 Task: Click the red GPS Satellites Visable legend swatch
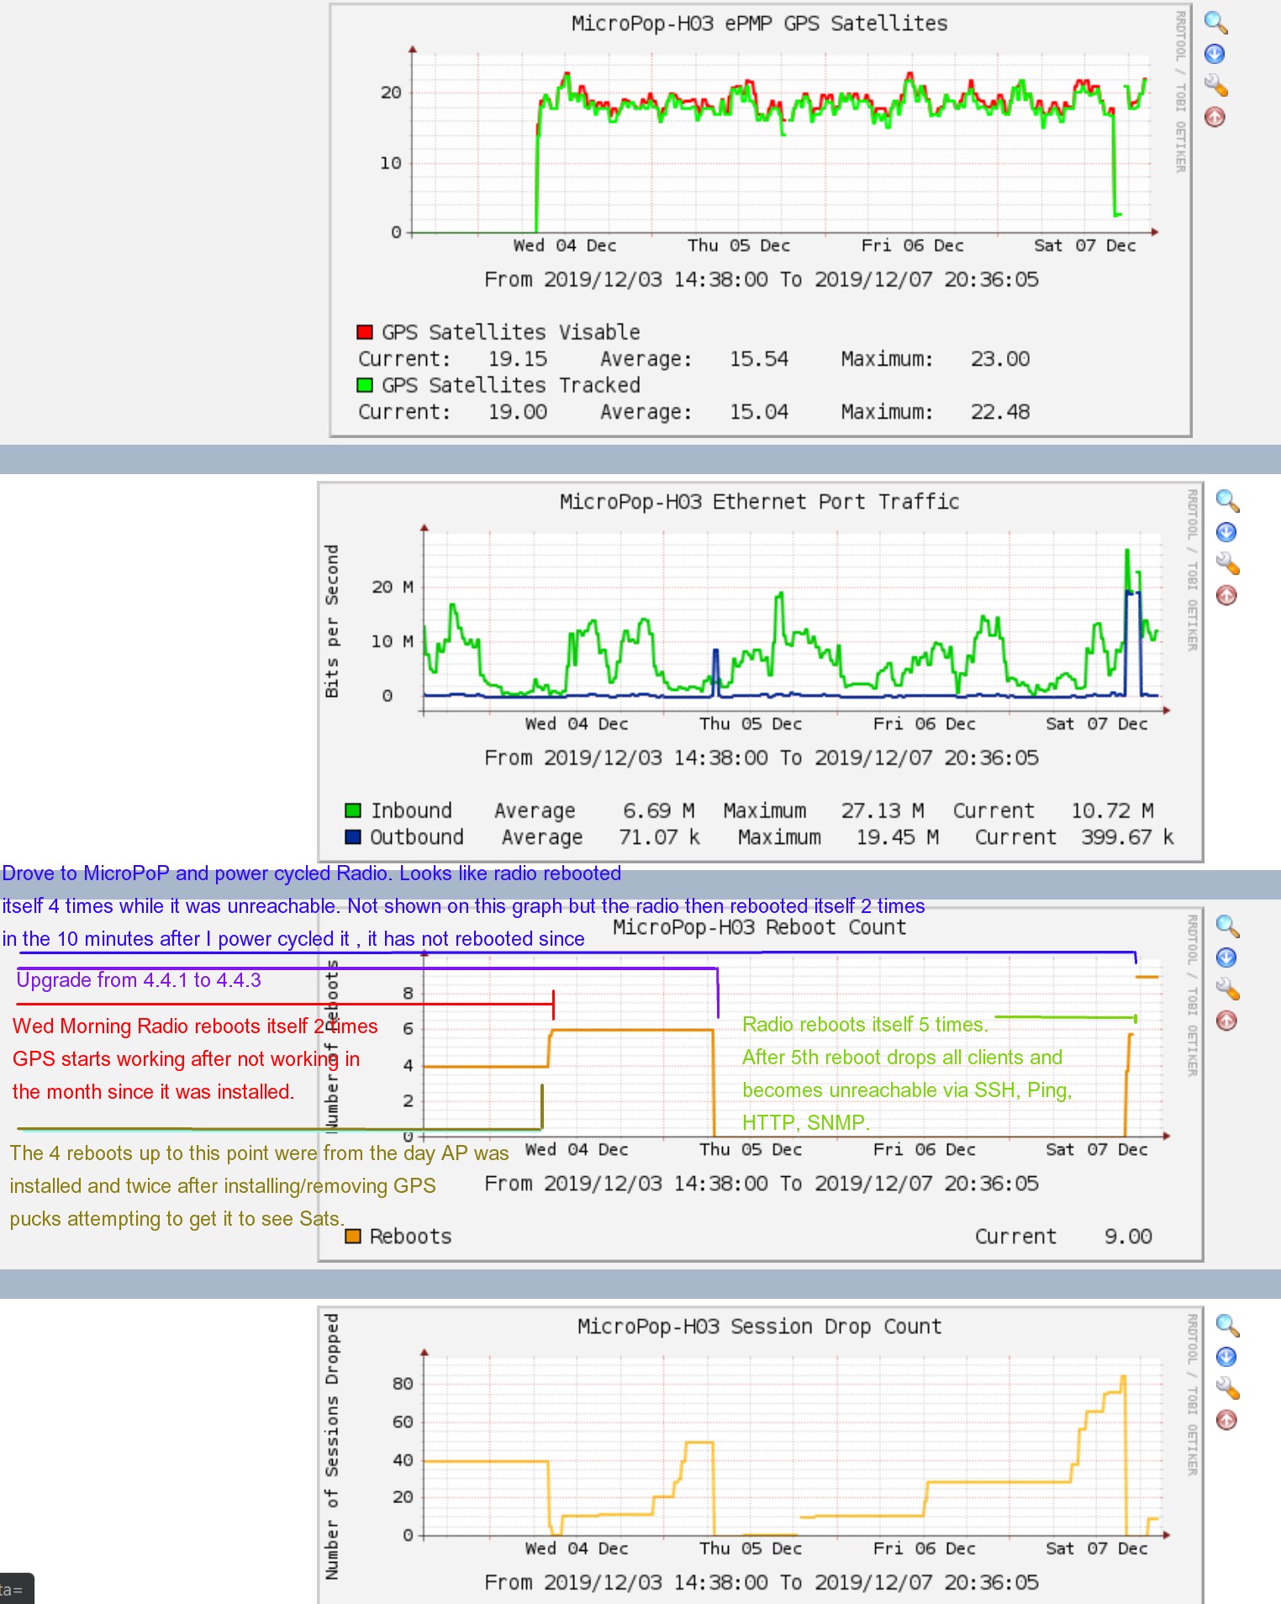pyautogui.click(x=365, y=332)
